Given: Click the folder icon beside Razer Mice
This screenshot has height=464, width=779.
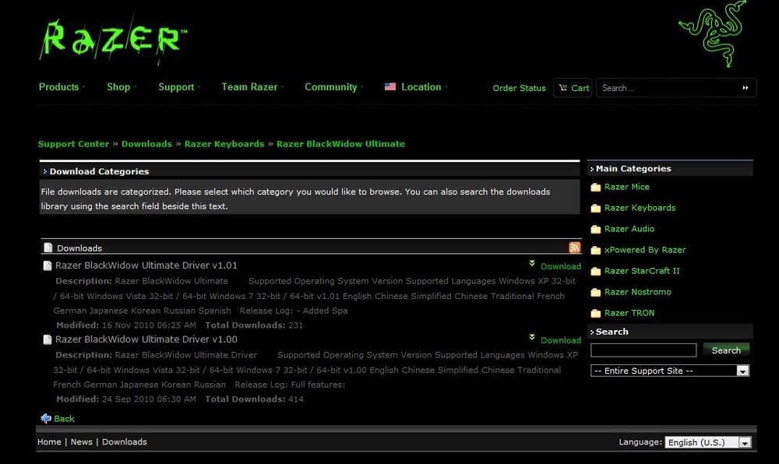Looking at the screenshot, I should 596,187.
